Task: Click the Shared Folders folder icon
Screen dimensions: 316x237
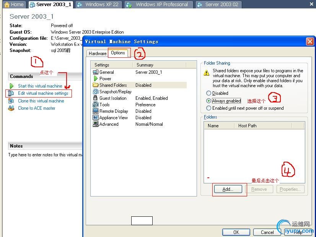Action: (x=96, y=85)
